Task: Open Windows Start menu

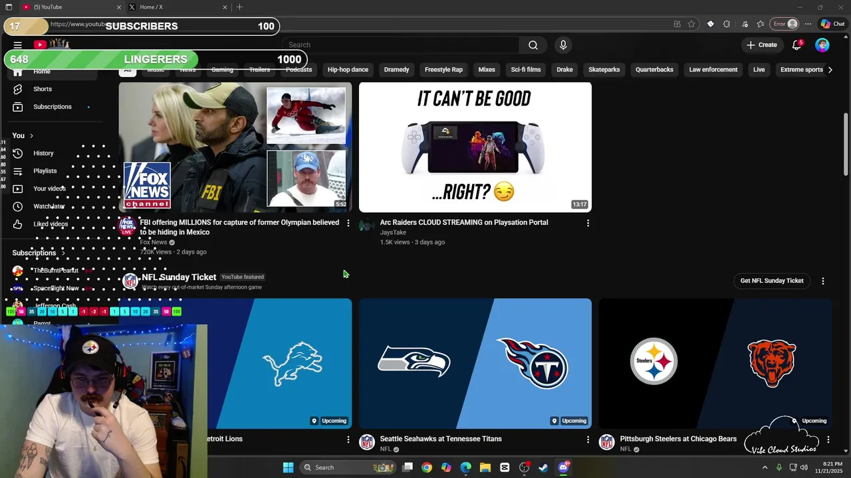Action: 288,467
